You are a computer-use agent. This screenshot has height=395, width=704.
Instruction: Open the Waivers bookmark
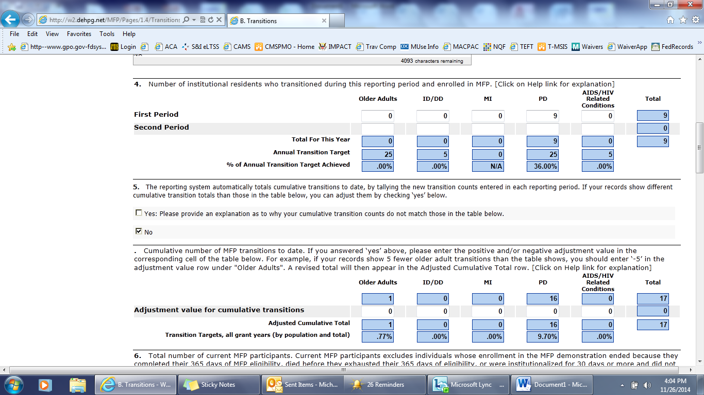click(x=588, y=47)
